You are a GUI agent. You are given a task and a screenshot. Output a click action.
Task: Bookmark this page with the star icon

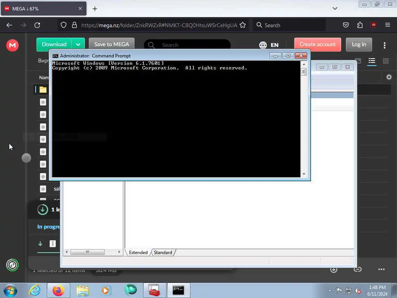click(243, 25)
